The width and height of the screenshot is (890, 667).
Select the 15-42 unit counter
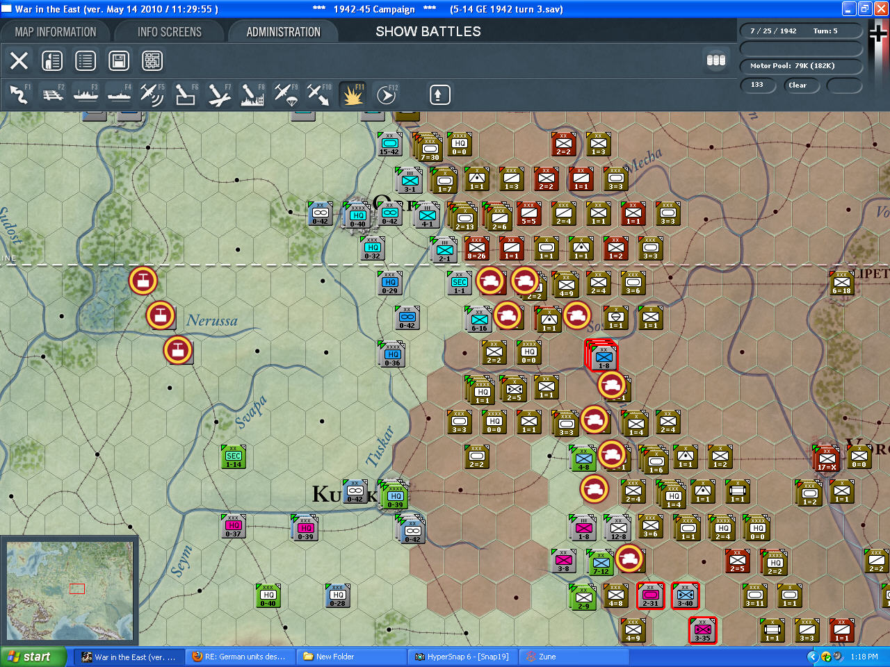pyautogui.click(x=389, y=144)
